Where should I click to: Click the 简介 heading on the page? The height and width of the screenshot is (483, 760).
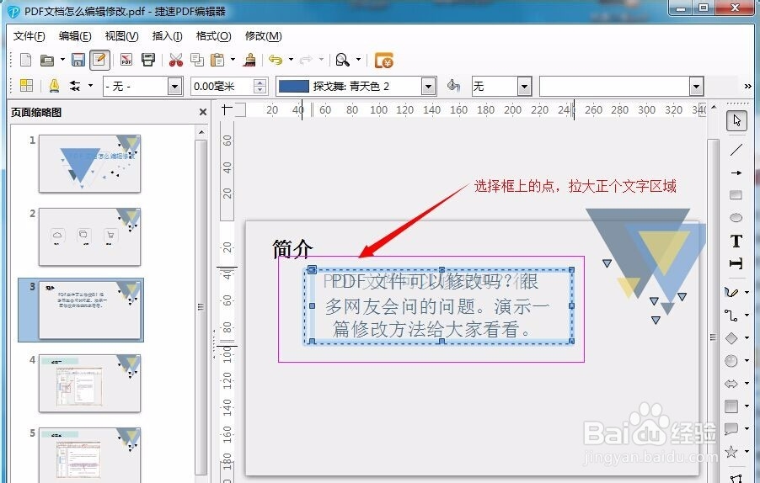coord(292,249)
